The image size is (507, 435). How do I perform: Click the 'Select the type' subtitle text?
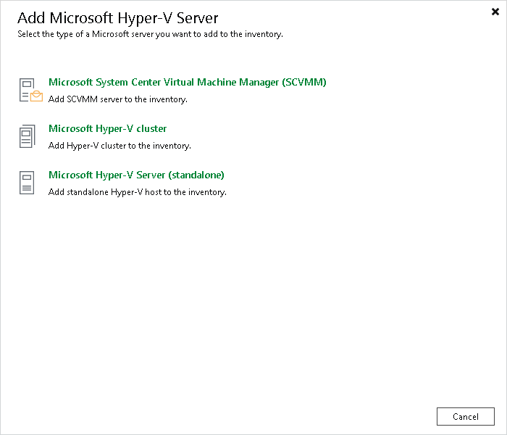pyautogui.click(x=150, y=34)
